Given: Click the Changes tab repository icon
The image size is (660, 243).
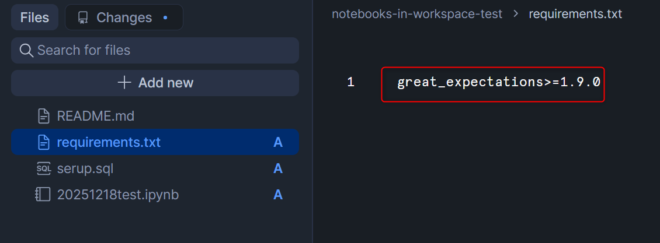Looking at the screenshot, I should point(83,17).
